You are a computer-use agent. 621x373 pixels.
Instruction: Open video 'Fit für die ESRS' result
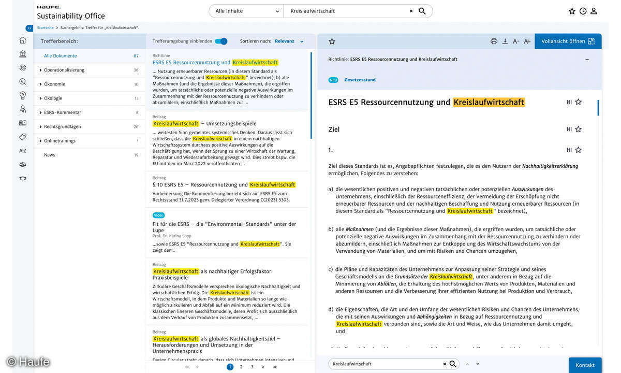coord(224,227)
